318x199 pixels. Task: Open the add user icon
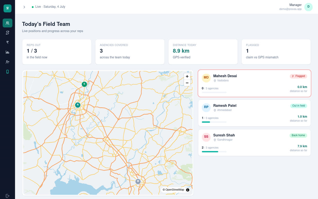point(7,62)
